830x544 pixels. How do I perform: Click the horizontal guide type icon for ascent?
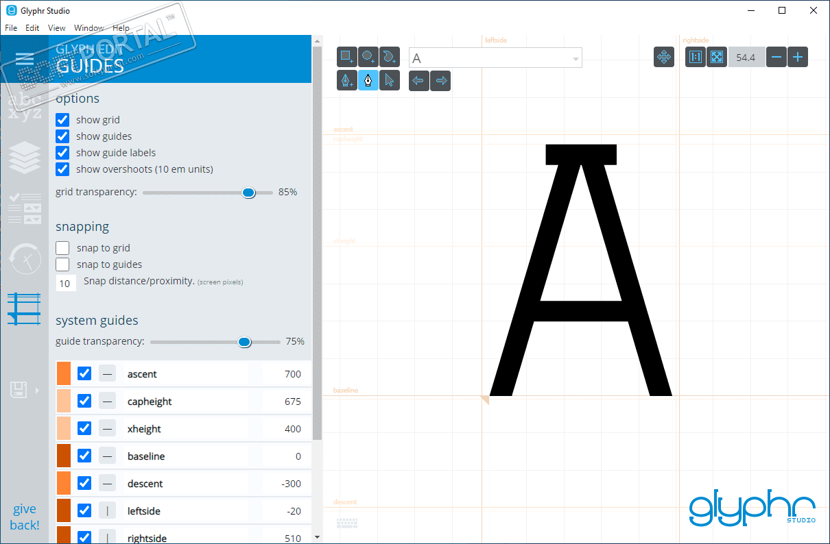pyautogui.click(x=108, y=374)
